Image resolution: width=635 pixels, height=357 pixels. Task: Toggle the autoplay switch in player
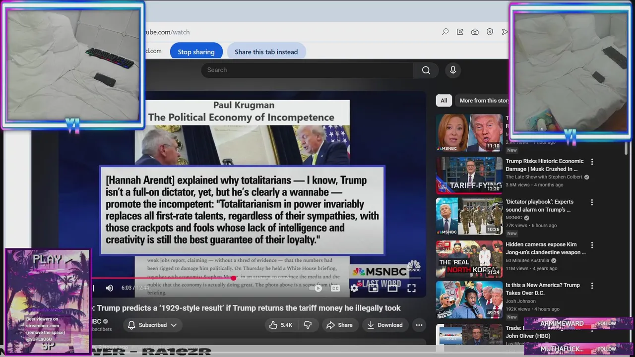click(x=317, y=288)
